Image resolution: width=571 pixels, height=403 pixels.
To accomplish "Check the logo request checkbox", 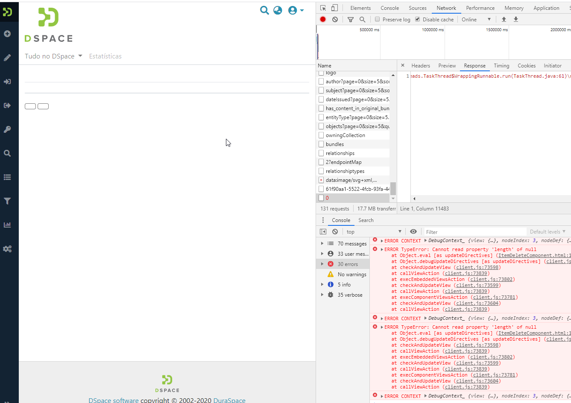I will (x=321, y=72).
